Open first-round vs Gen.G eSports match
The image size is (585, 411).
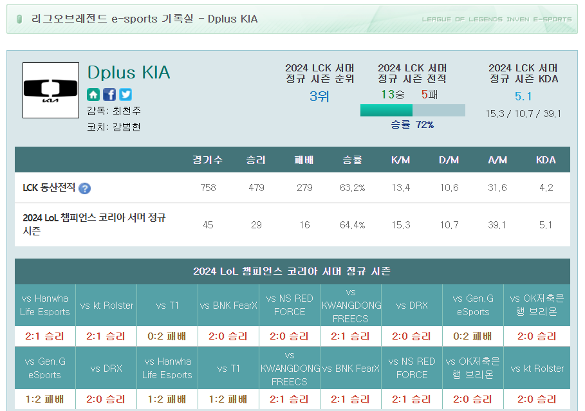tap(474, 305)
